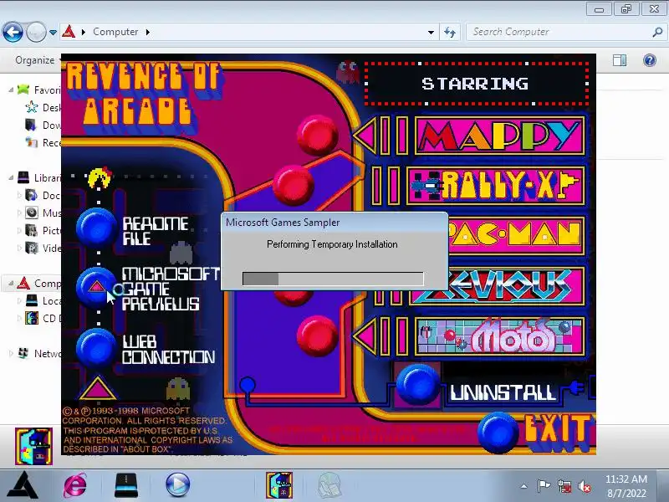Click the clock showing 11:32 AM

(x=626, y=479)
